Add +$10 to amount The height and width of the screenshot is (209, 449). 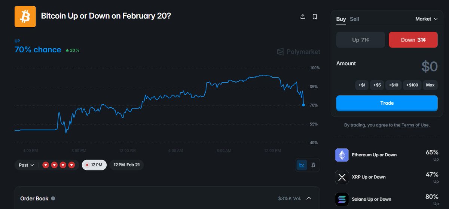coord(394,85)
